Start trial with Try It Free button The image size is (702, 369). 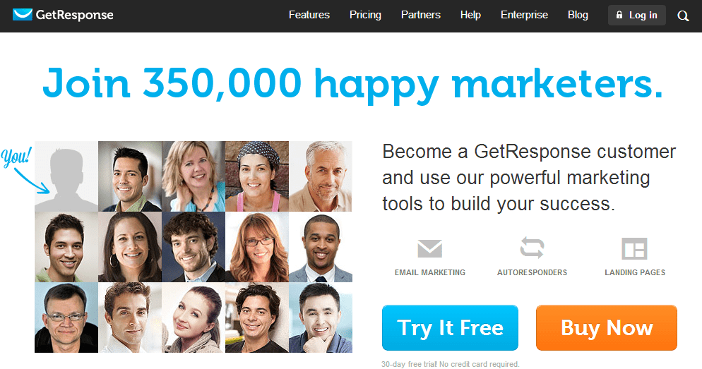click(x=450, y=327)
